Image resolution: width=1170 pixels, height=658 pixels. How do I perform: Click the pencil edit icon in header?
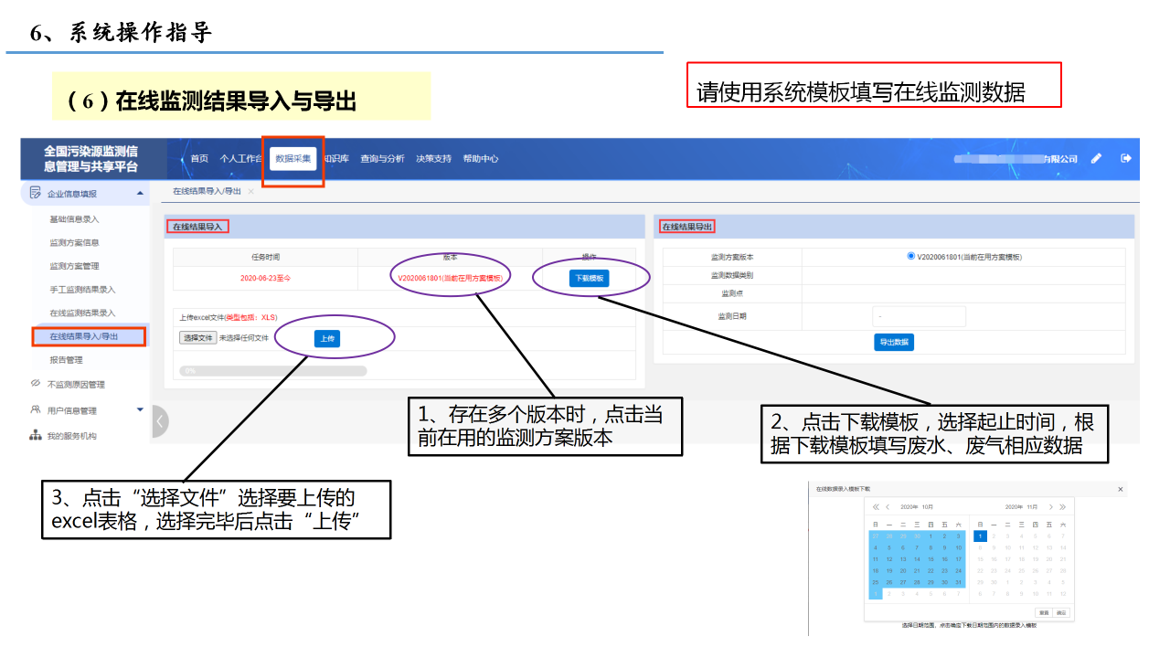tap(1096, 158)
